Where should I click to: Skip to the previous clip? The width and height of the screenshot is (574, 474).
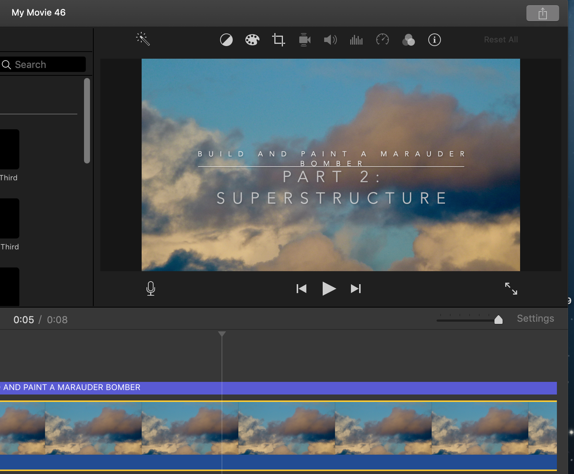pyautogui.click(x=301, y=289)
